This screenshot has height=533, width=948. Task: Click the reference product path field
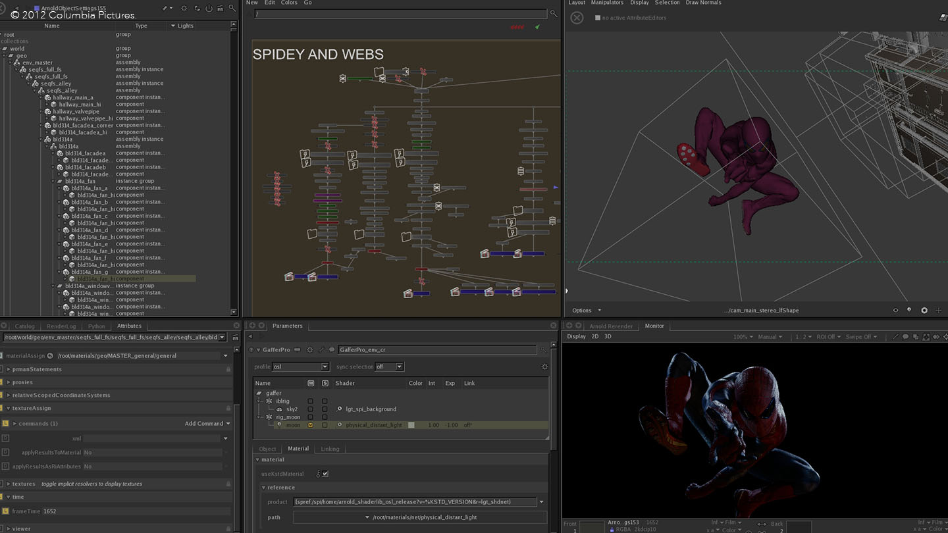(415, 501)
